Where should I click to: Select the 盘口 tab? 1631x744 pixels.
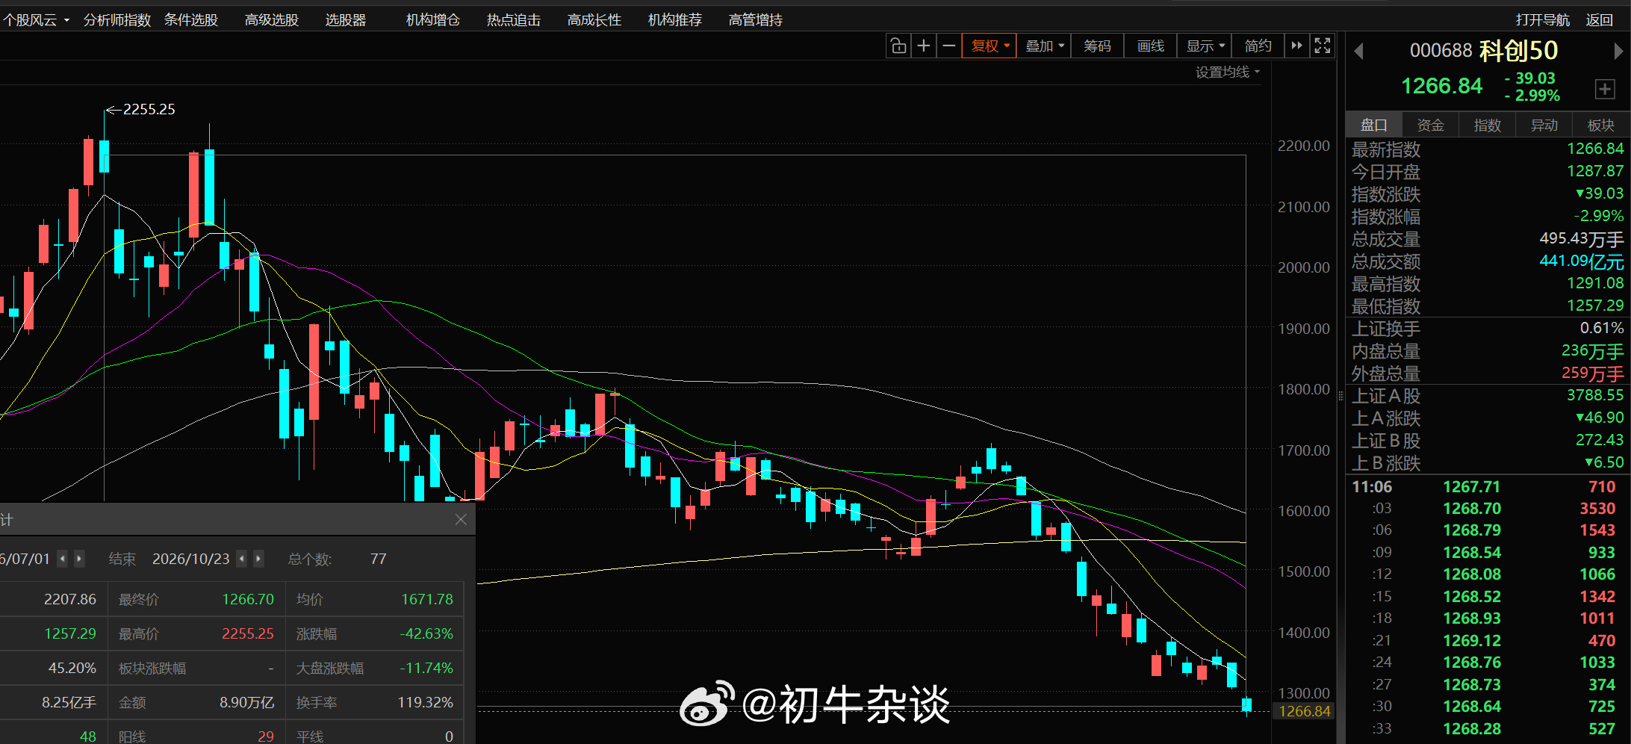pos(1373,125)
